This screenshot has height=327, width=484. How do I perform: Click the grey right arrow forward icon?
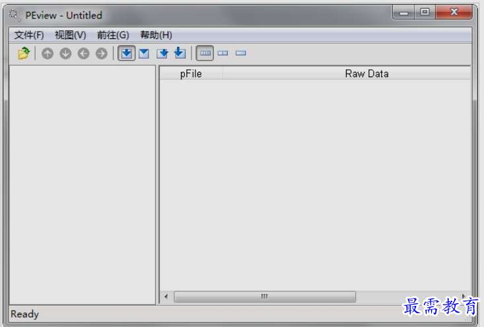101,53
